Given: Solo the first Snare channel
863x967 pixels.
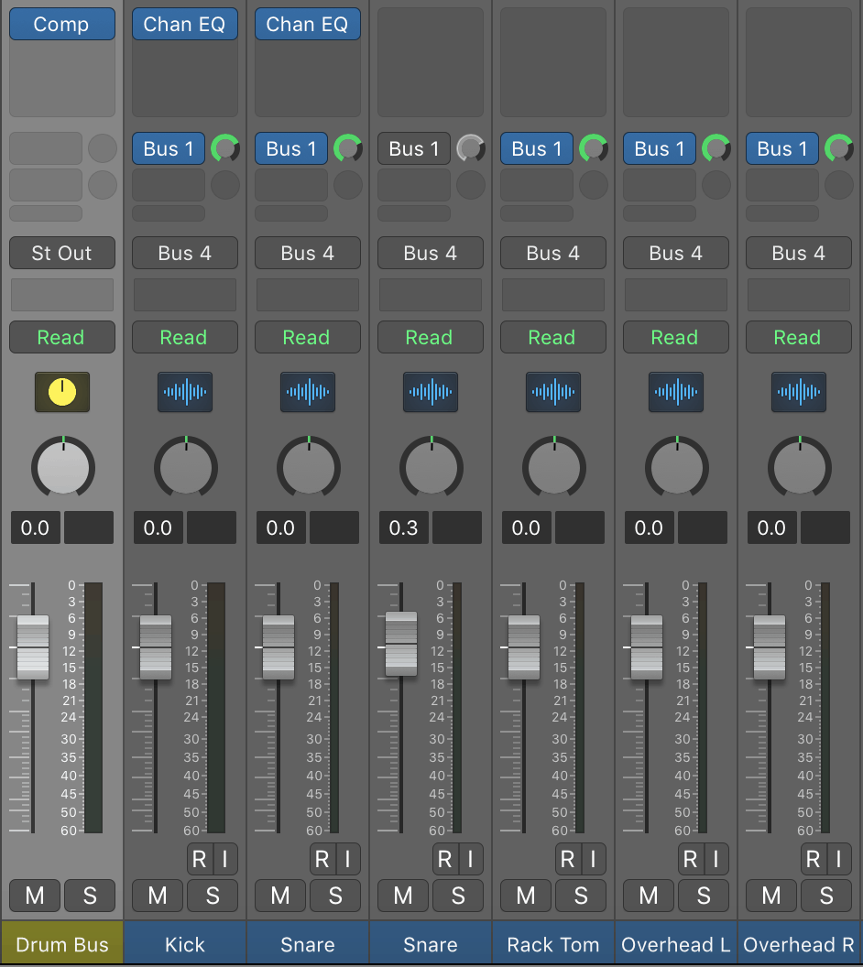Looking at the screenshot, I should [335, 896].
